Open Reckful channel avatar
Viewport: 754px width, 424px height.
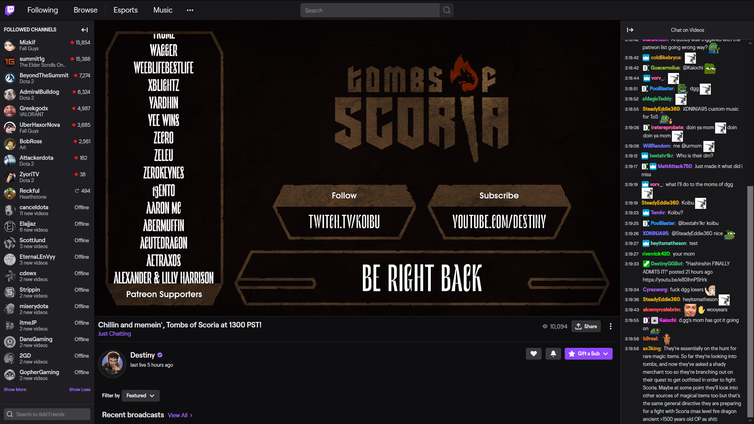[10, 194]
